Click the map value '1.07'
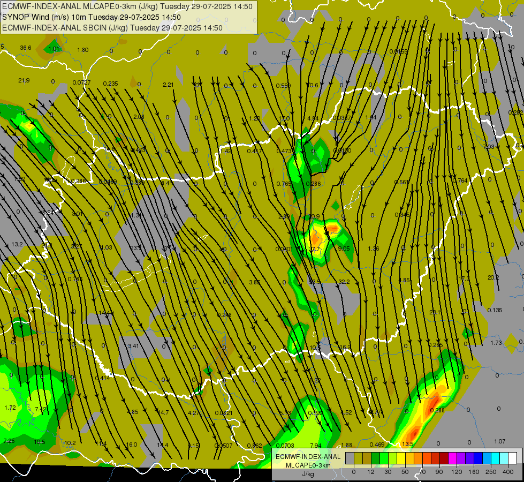Screen dimensions: 524x482 tap(500, 441)
